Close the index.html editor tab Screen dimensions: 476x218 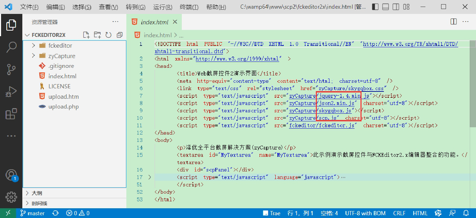pos(175,22)
